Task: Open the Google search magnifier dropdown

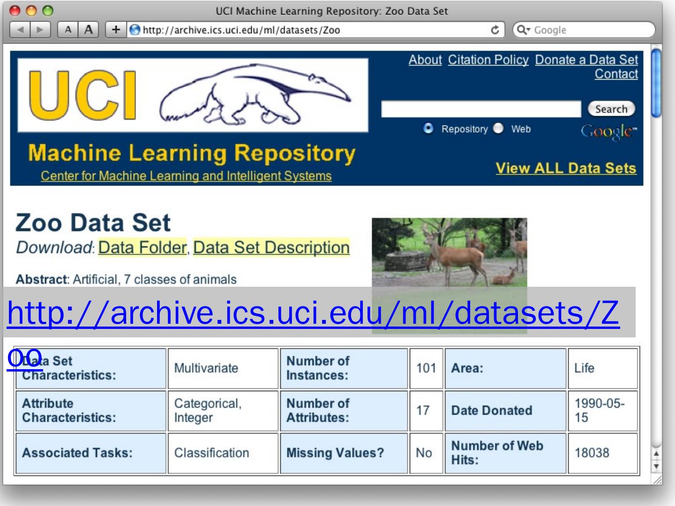Action: (x=523, y=30)
